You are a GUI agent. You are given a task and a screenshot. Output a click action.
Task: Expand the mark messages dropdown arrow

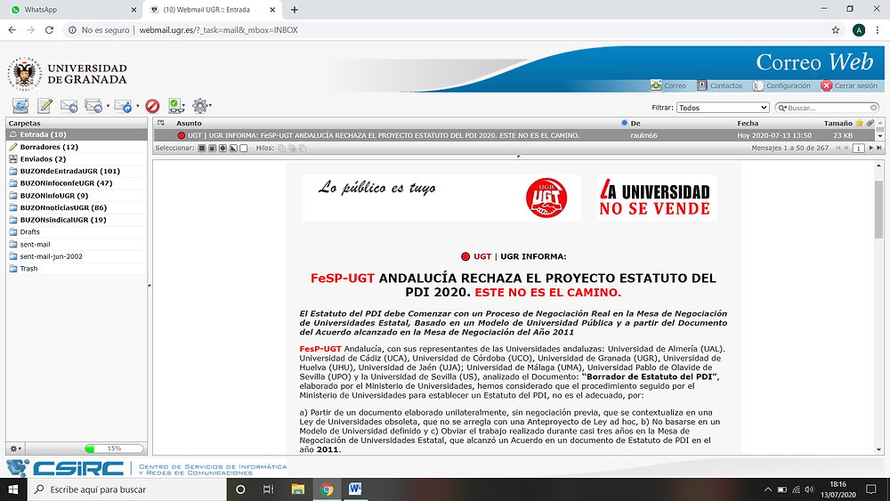(184, 106)
